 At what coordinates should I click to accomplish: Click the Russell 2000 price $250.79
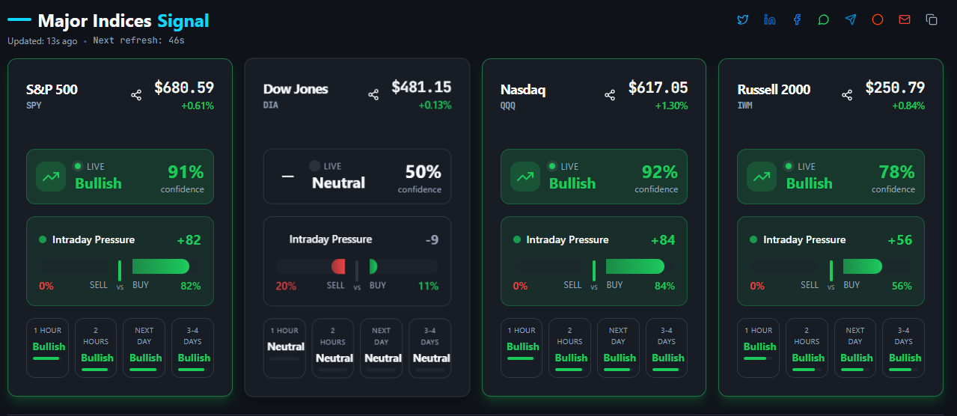tap(895, 88)
